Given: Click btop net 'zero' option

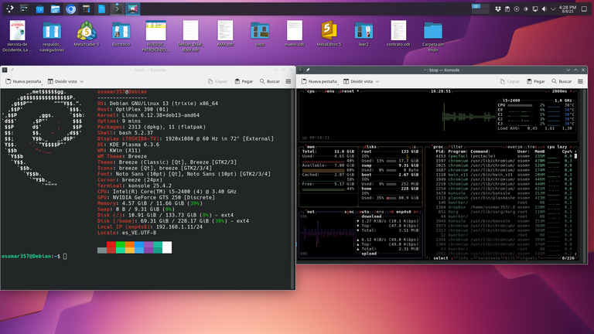Looking at the screenshot, I should point(379,212).
